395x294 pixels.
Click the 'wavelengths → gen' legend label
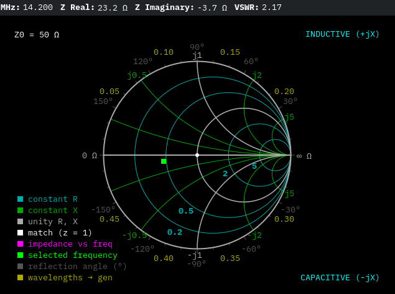70,278
